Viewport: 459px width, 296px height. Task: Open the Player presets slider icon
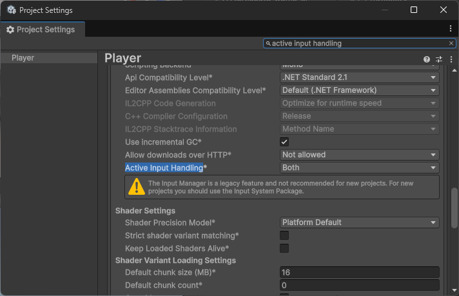point(439,59)
